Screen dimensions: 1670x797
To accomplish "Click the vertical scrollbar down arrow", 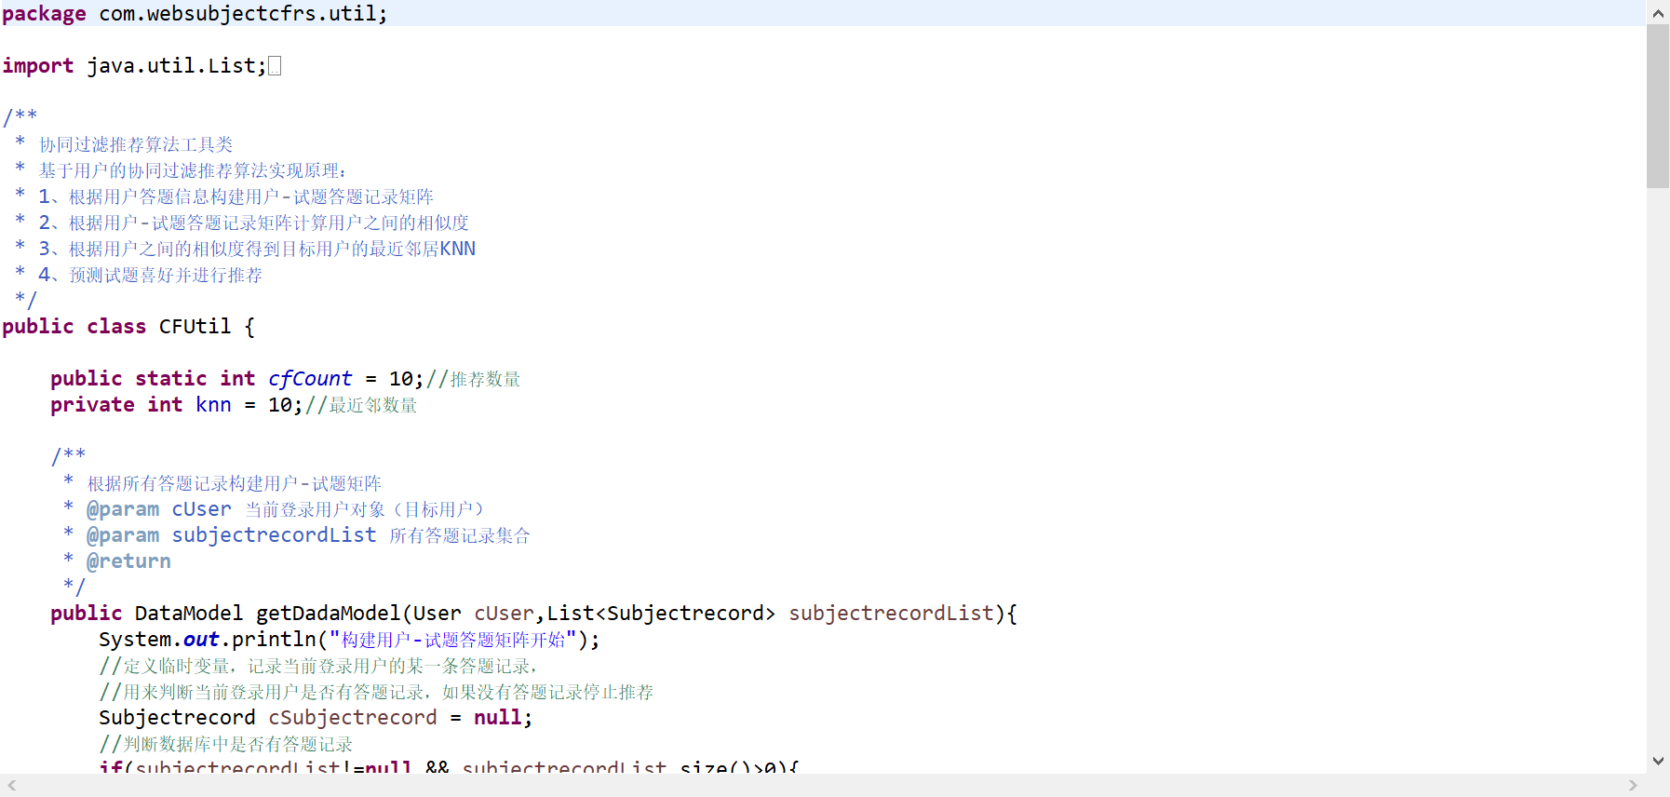I will pos(1658,761).
